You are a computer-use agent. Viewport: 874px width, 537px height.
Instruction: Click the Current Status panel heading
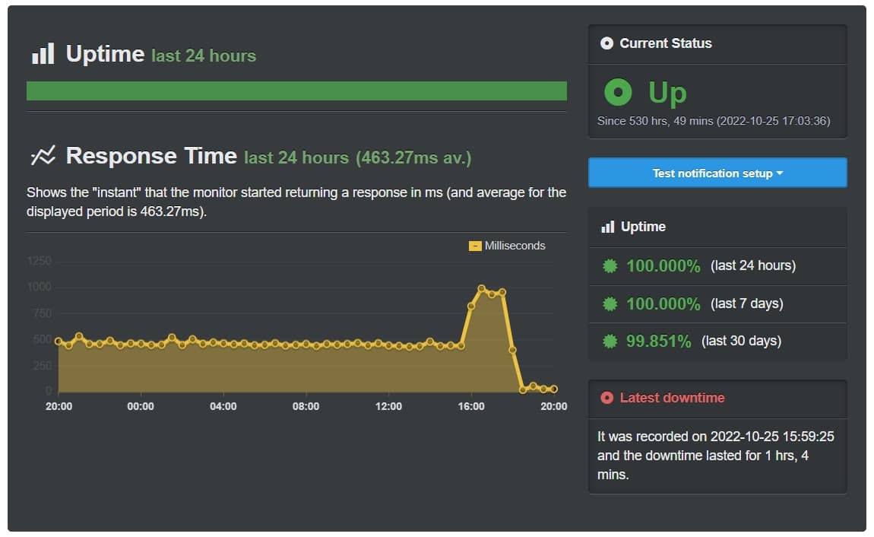[666, 43]
